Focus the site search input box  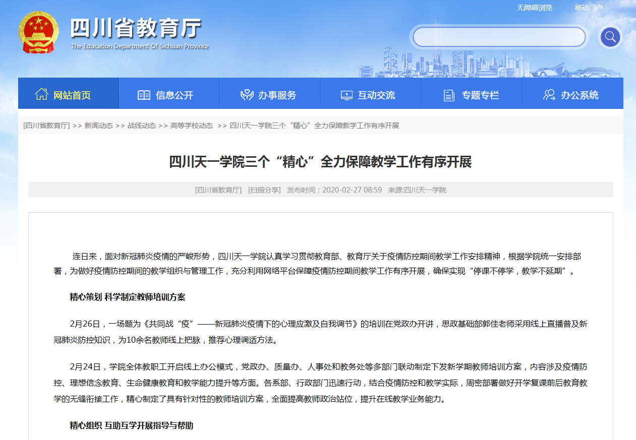[499, 37]
